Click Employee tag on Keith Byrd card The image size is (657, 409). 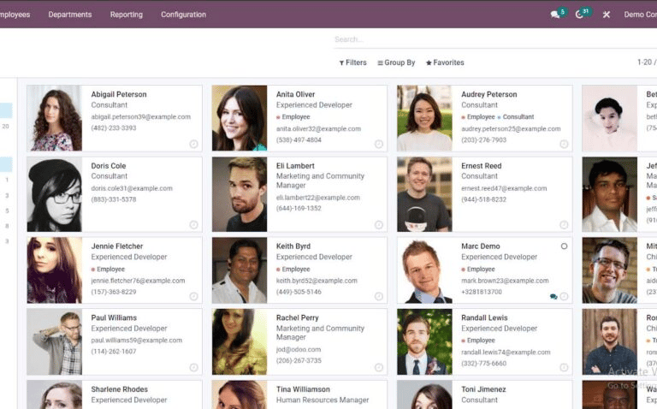point(293,269)
